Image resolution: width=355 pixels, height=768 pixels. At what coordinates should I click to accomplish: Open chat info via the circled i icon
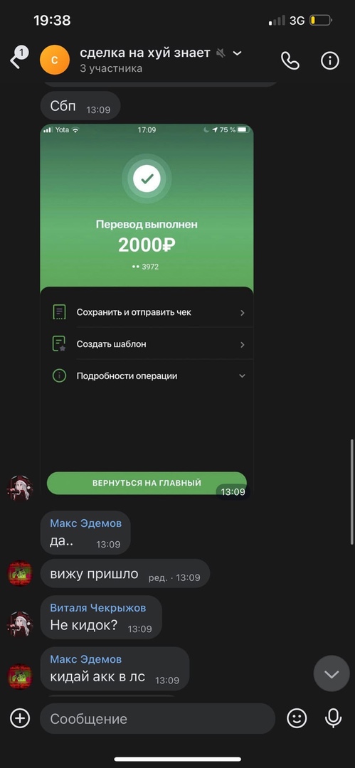330,60
